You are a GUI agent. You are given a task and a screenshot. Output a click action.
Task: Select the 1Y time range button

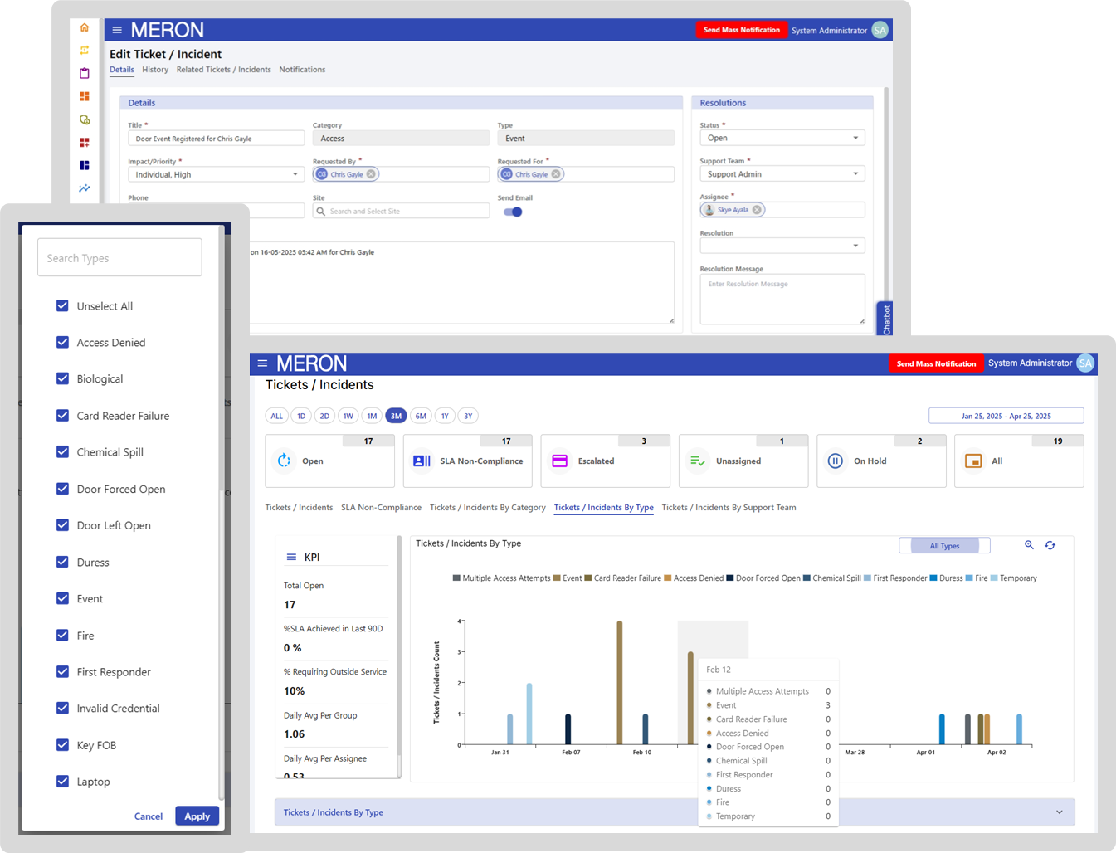(x=445, y=416)
